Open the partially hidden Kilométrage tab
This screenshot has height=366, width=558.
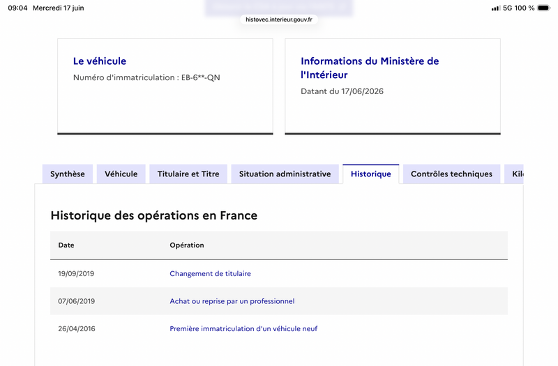(514, 174)
